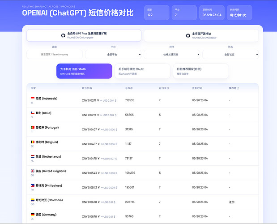Click the 注册 label in Colombia row

click(232, 202)
